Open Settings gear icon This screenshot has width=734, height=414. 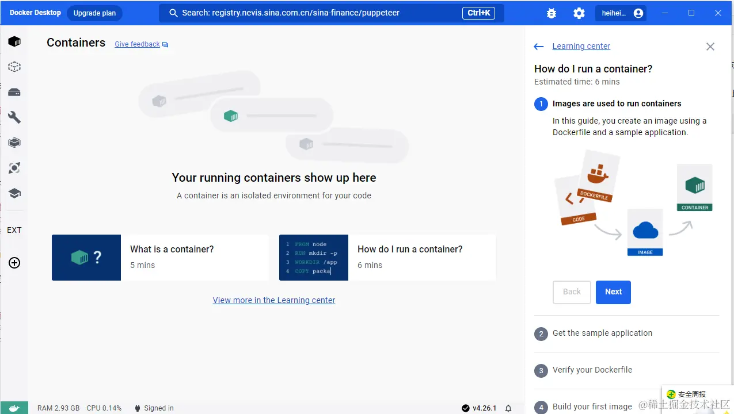tap(579, 13)
